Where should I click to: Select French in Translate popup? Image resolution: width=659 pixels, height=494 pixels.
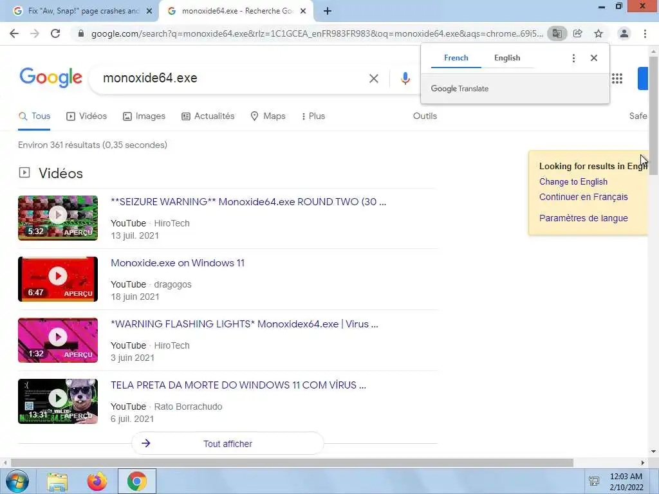456,58
